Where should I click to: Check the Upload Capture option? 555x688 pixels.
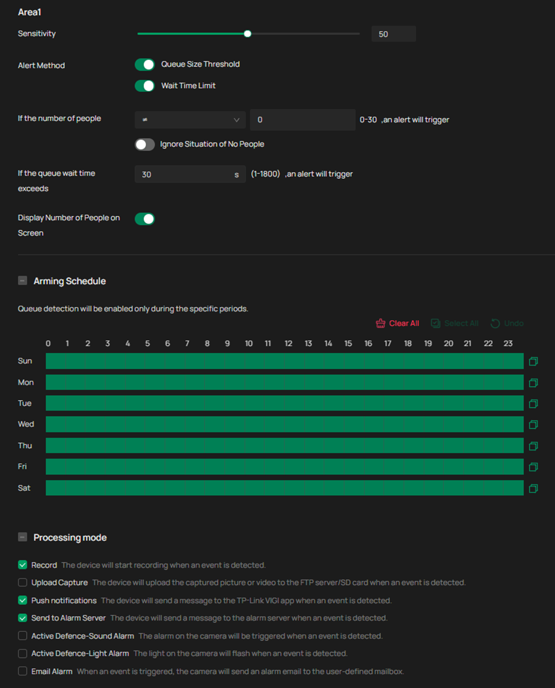[x=22, y=582]
